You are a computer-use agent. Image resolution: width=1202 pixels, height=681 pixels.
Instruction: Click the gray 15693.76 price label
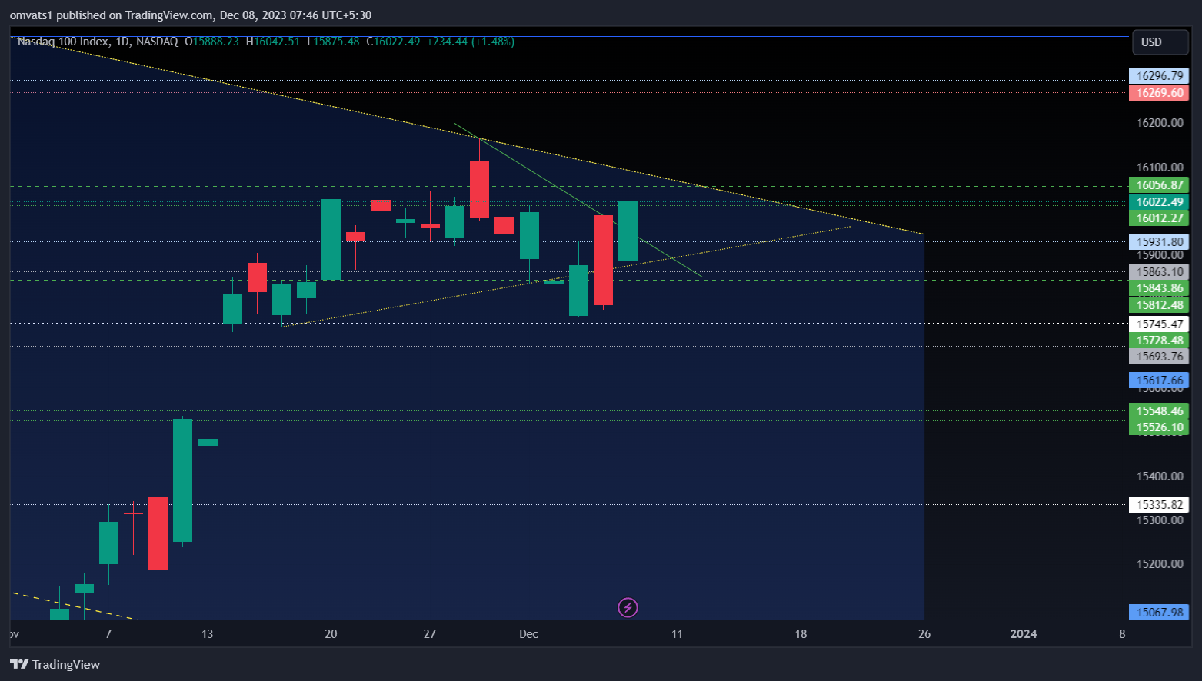1159,357
